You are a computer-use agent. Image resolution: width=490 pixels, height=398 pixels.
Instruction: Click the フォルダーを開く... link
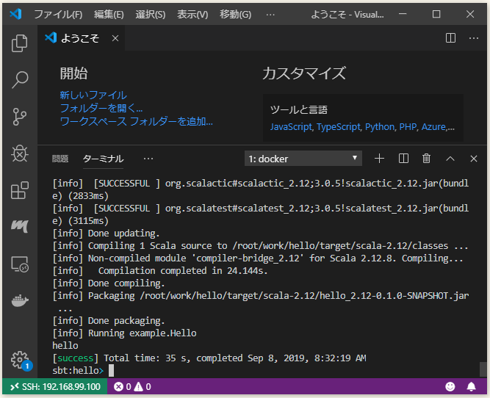pyautogui.click(x=101, y=108)
